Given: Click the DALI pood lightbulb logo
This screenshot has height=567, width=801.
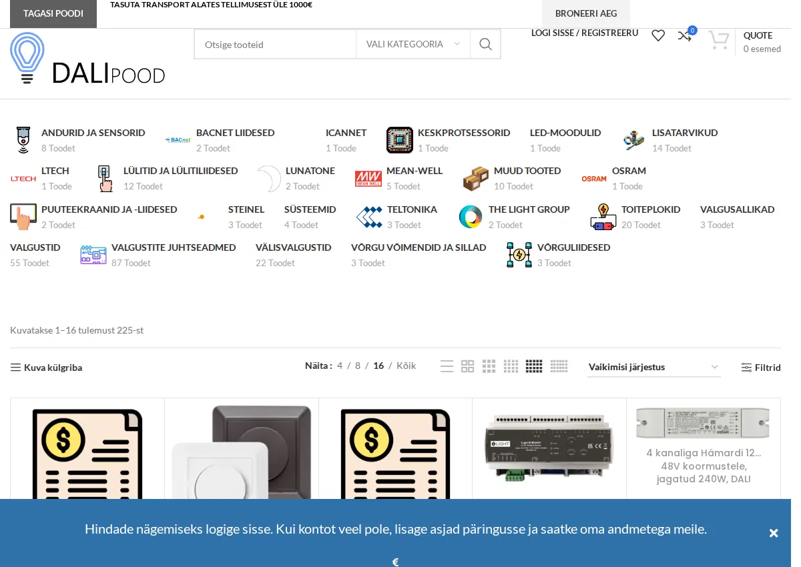Looking at the screenshot, I should 87,59.
